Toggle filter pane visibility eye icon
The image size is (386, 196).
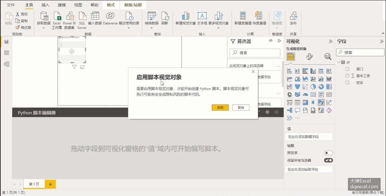[271, 41]
